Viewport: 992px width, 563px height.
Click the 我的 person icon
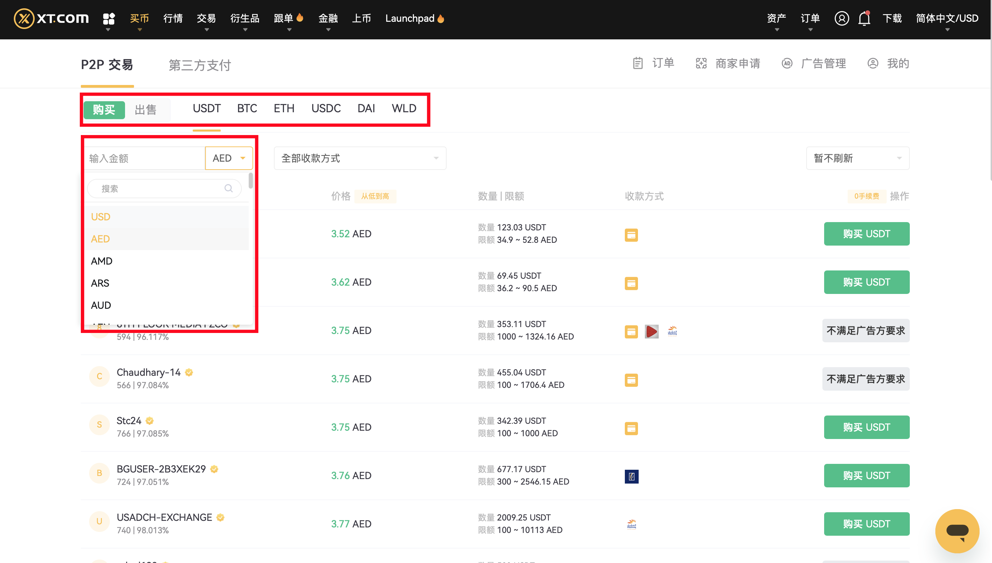[872, 63]
